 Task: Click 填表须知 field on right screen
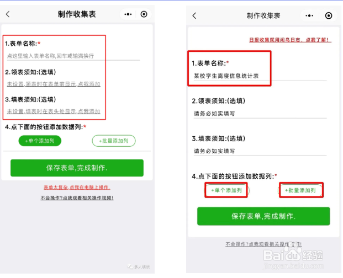click(x=260, y=151)
